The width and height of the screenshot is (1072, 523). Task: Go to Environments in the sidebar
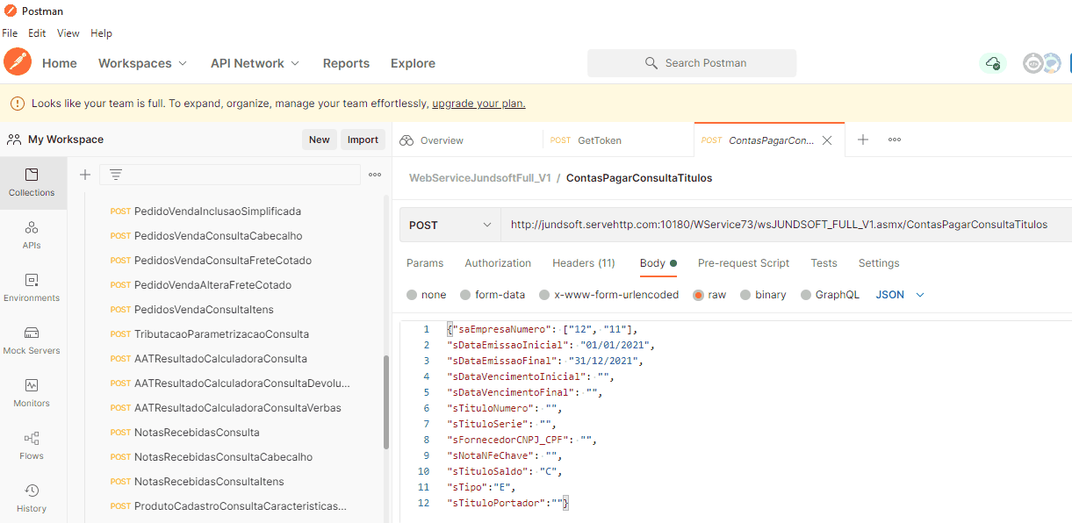click(32, 288)
